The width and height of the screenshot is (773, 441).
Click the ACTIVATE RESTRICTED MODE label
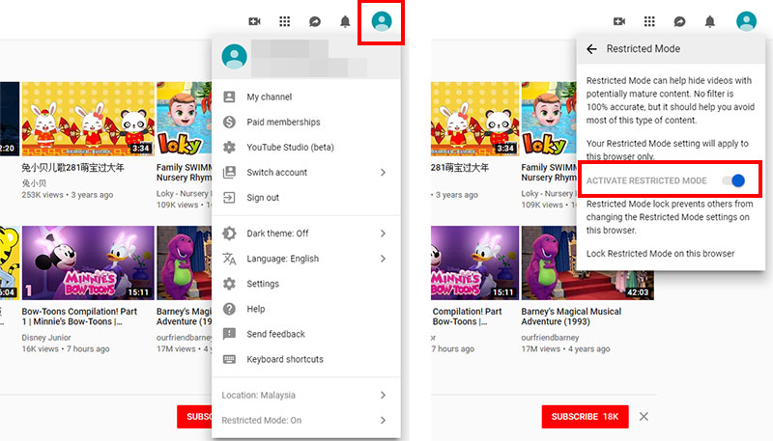click(x=646, y=180)
